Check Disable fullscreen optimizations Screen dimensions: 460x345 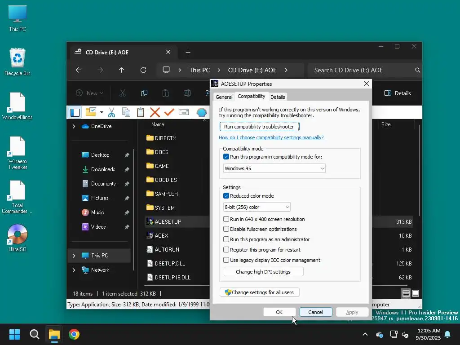(x=226, y=229)
